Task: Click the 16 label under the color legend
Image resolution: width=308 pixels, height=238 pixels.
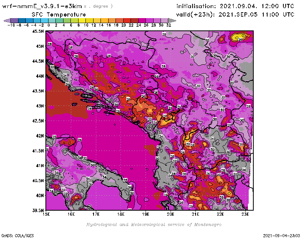Action: click(x=109, y=25)
